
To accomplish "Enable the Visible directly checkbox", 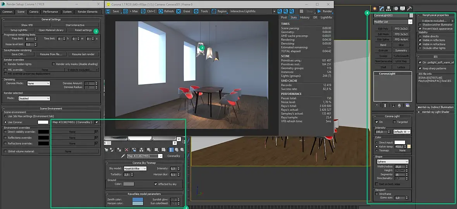I will (421, 36).
